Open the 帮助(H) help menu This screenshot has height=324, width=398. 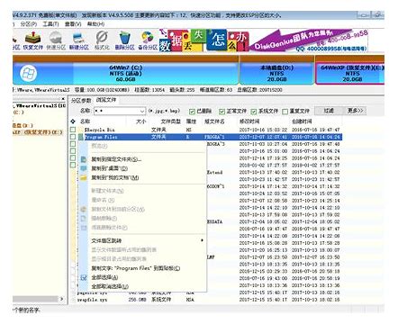tap(95, 24)
